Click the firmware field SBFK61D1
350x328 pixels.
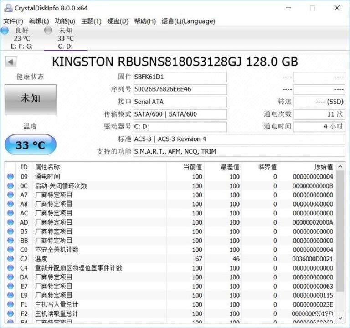[x=180, y=77]
